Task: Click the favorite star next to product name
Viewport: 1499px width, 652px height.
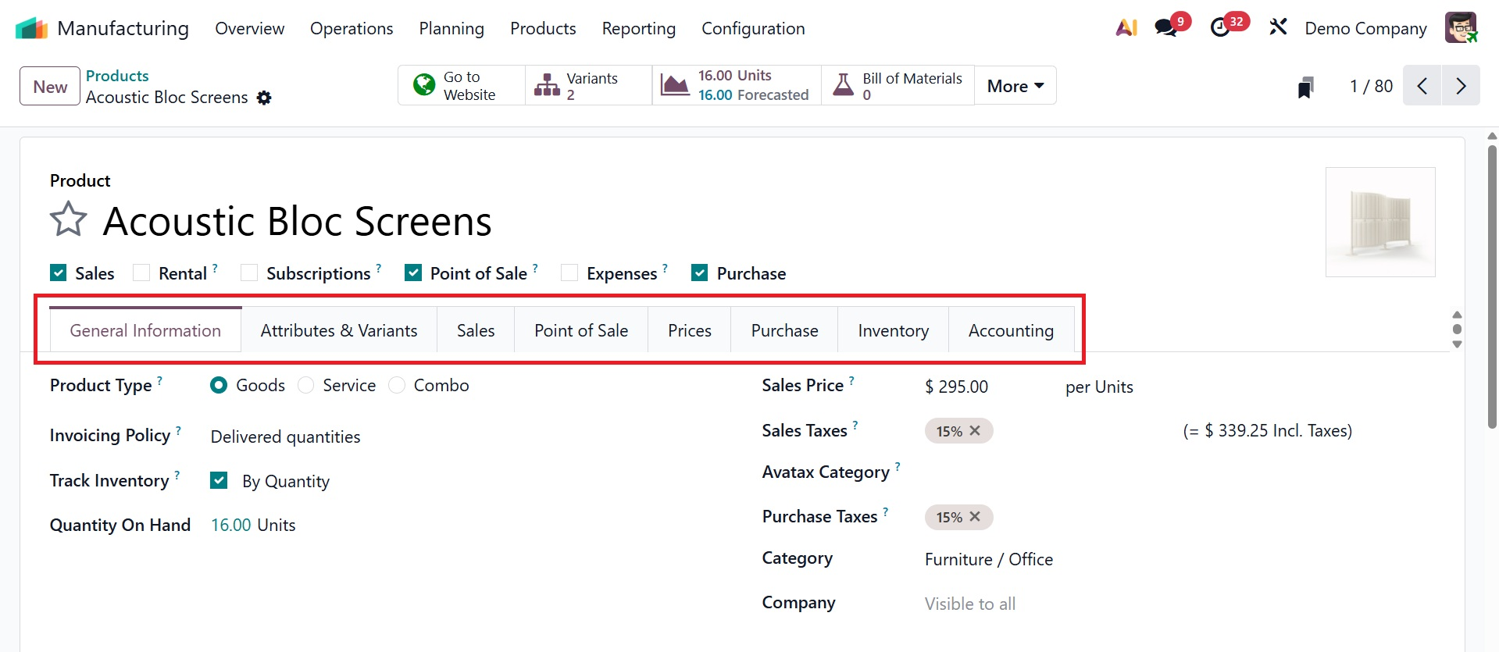Action: [68, 219]
